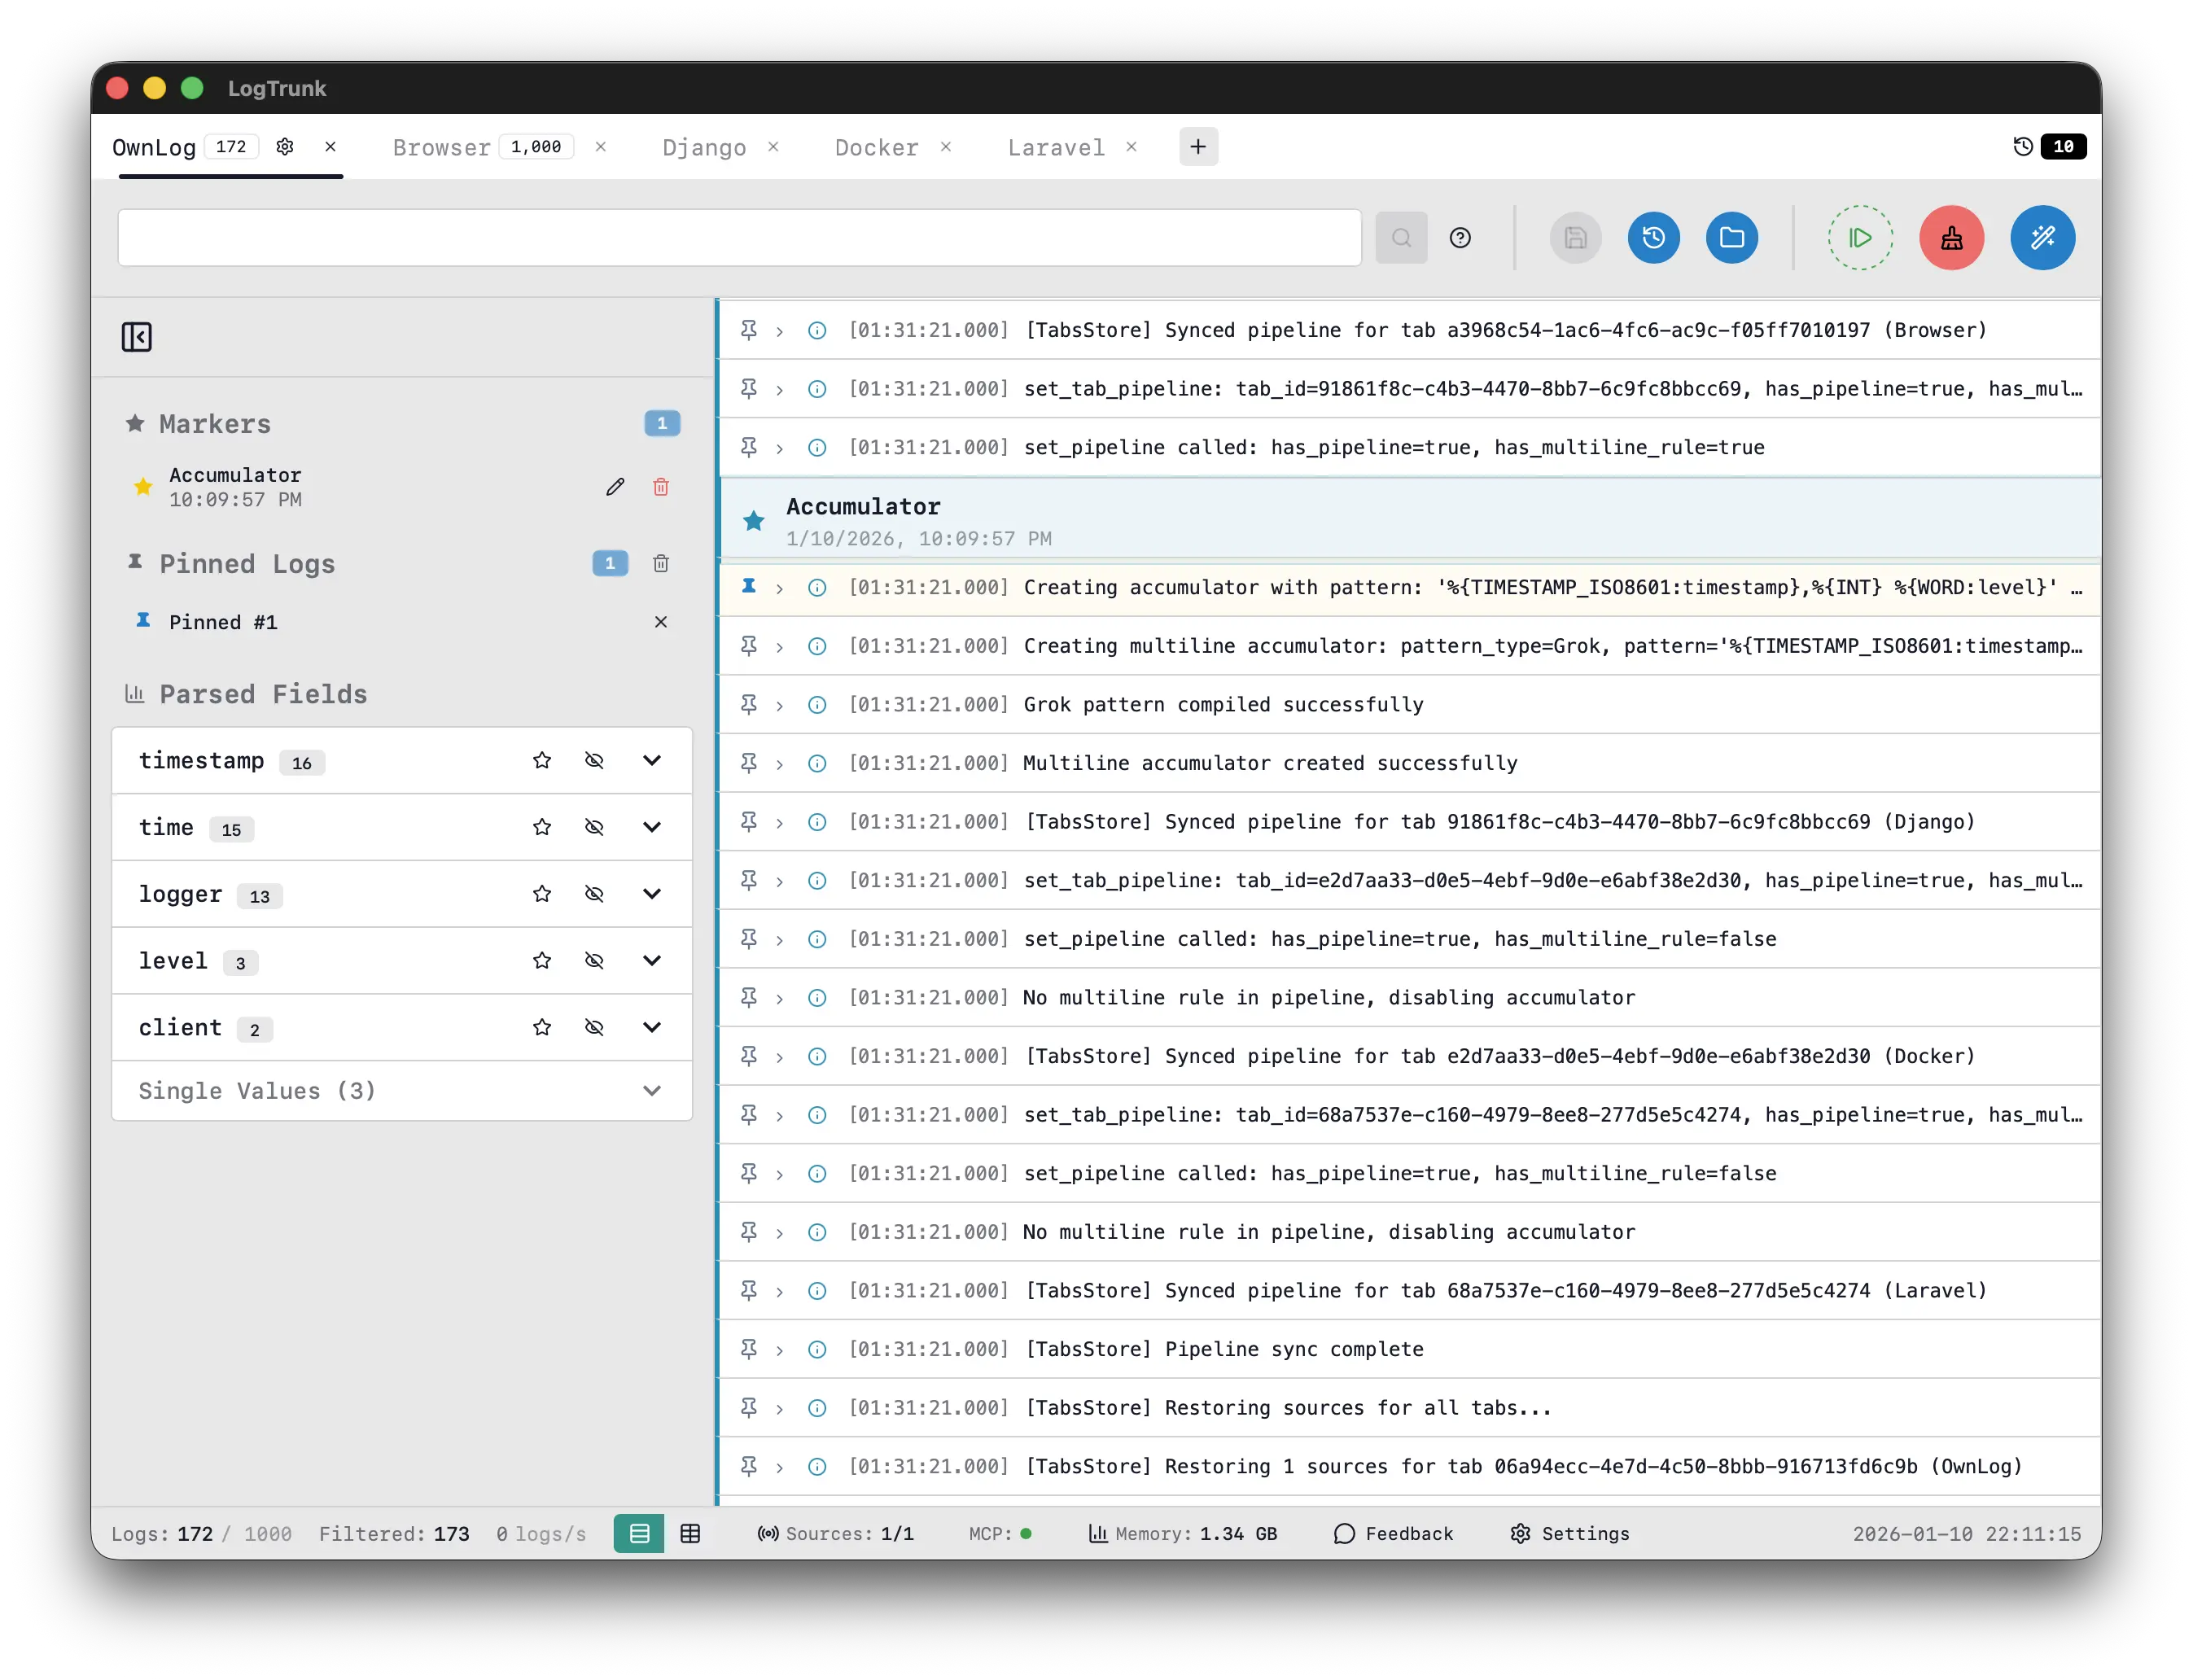
Task: Switch to the Docker tab
Action: (x=875, y=147)
